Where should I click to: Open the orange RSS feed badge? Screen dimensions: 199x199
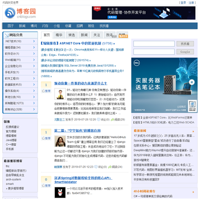(x=123, y=36)
